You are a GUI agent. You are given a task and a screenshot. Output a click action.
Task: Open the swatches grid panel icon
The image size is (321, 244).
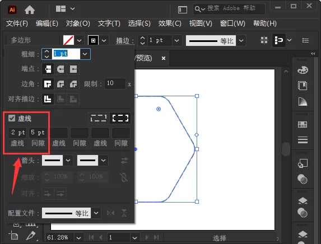point(303,124)
